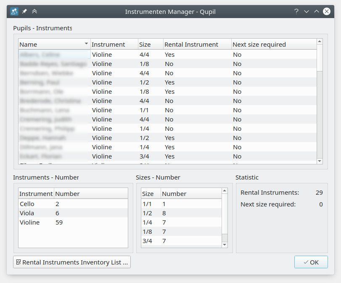Select the first pupil row with 4/4 Yes
The width and height of the screenshot is (341, 283).
point(167,54)
